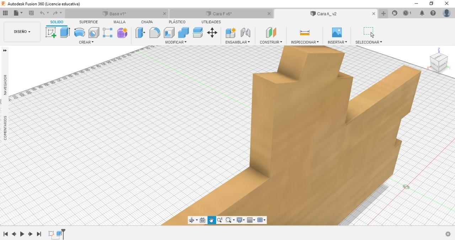The image size is (455, 240).
Task: Switch to the CHAPA tab
Action: pyautogui.click(x=147, y=22)
